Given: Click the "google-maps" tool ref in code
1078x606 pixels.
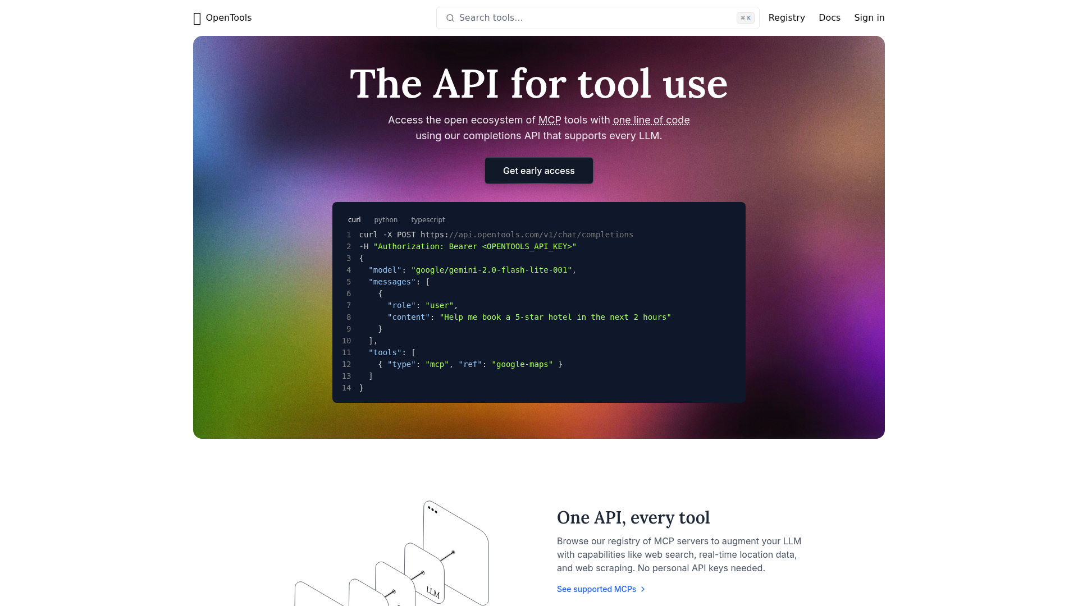Looking at the screenshot, I should [522, 364].
